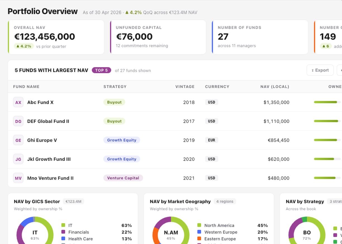Click ownership bar for Jkl Growth Fund III
This screenshot has height=244, width=342.
(327, 159)
